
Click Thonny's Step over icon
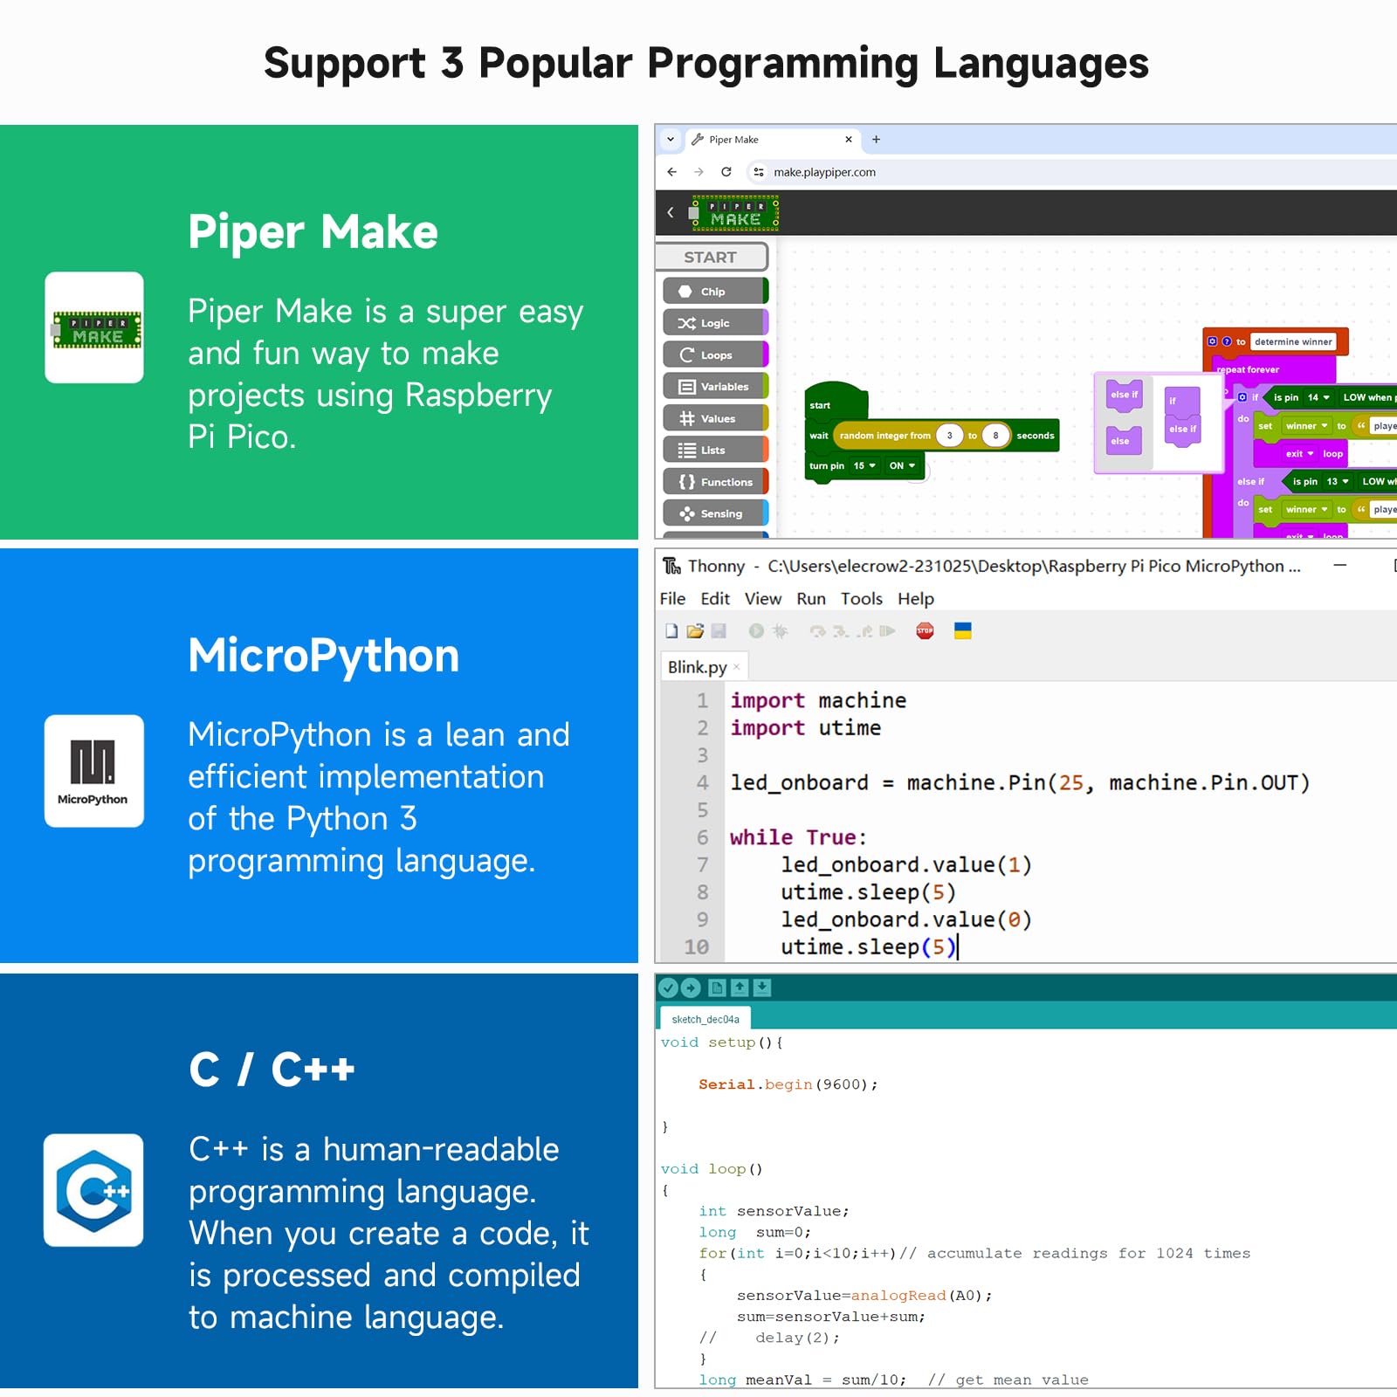[x=817, y=631]
